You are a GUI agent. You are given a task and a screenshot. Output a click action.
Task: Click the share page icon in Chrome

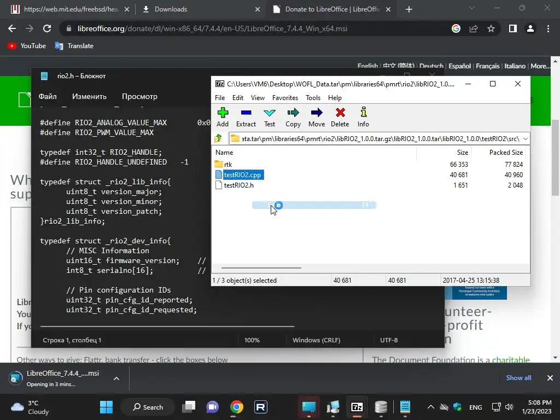[x=474, y=28]
